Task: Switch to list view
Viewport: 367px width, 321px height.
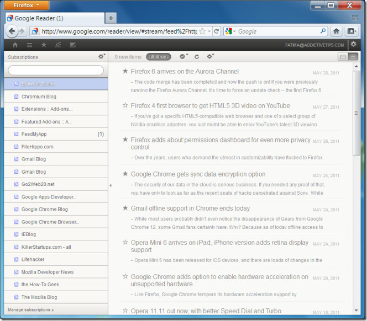Action: (x=353, y=57)
